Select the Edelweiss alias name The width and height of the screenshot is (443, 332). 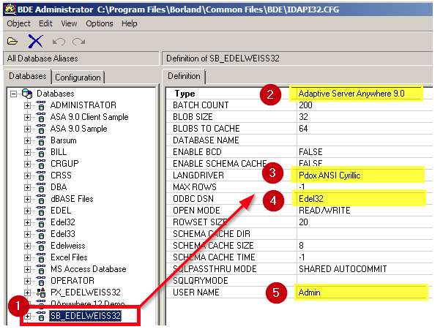pos(68,246)
